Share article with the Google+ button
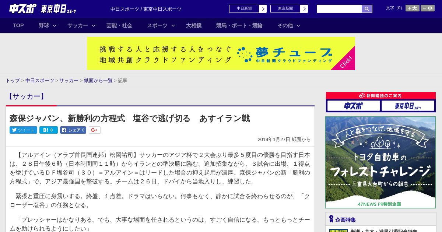442x232 pixels. tap(95, 130)
